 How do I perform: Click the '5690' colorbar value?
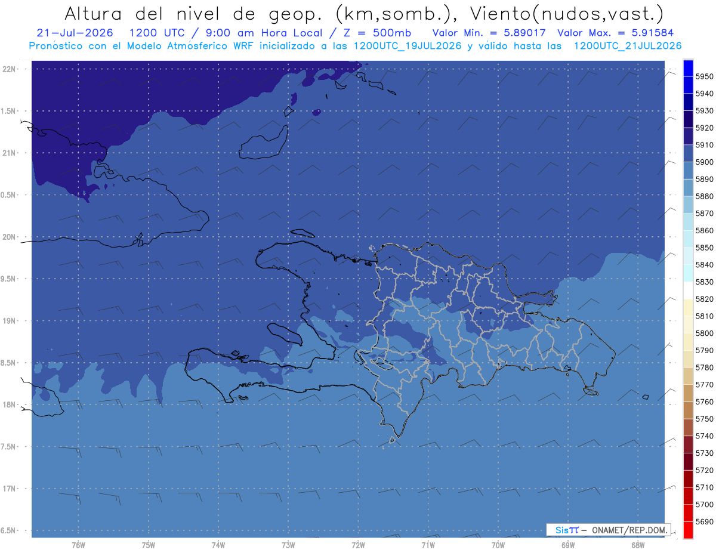click(x=705, y=521)
